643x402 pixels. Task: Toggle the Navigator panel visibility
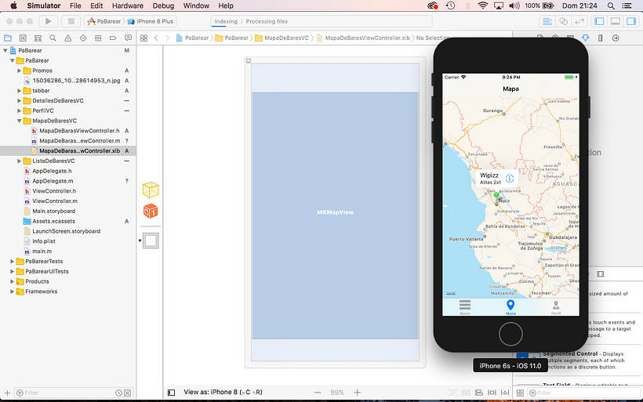click(599, 21)
